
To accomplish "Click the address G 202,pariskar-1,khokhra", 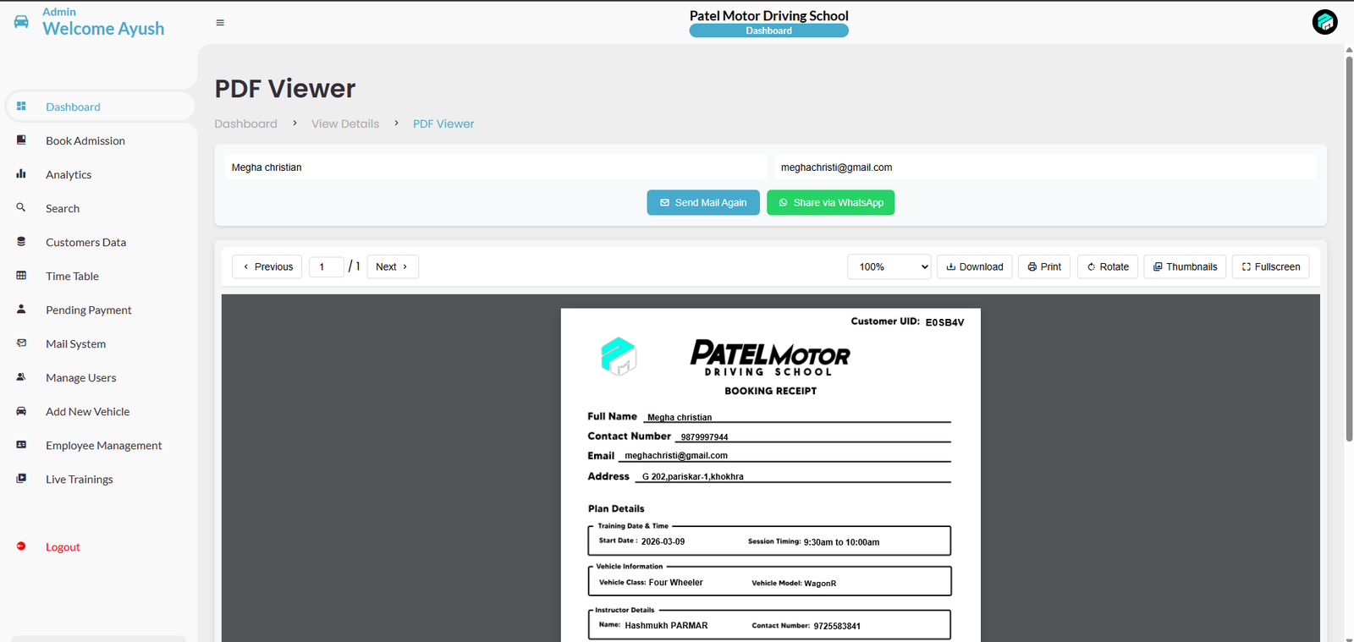I will (x=692, y=477).
